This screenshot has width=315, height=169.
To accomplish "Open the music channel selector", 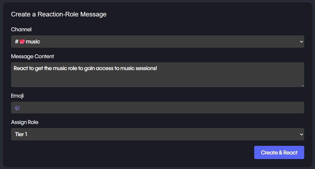I will pos(157,42).
